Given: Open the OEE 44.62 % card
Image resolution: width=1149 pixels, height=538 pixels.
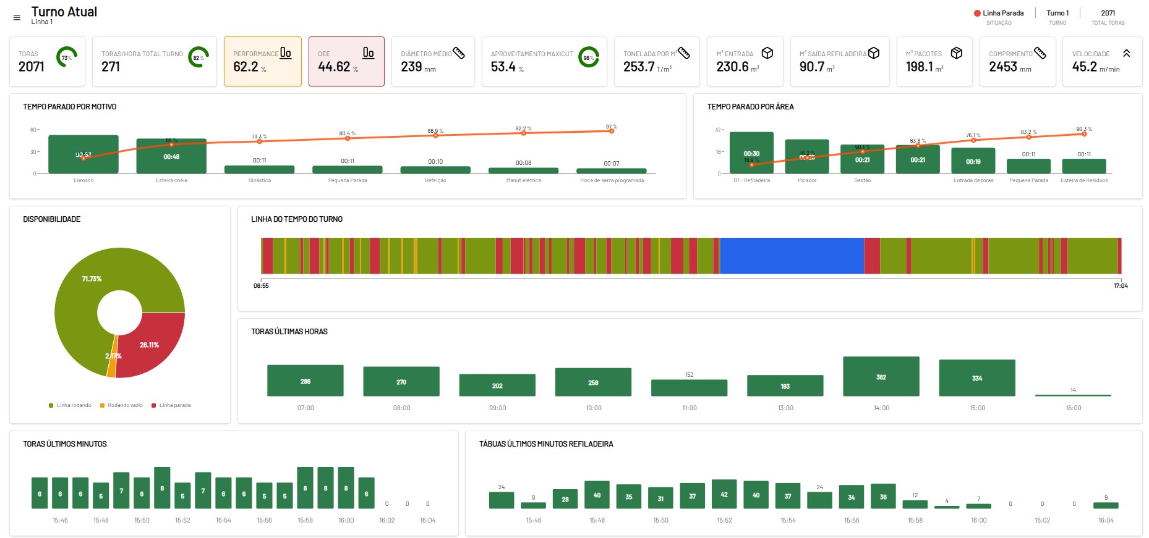Looking at the screenshot, I should (346, 61).
